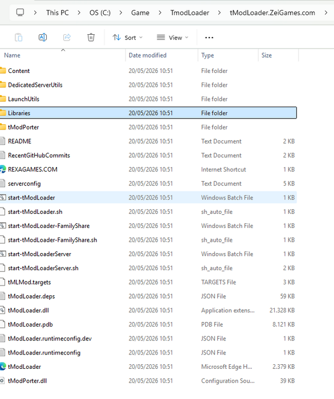Viewport: 334px width, 399px height.
Task: Click the Size column header
Action: (x=267, y=55)
